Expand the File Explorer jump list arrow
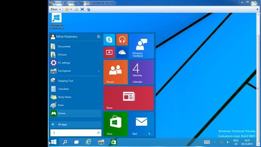Viewport: 261px width, 147px height. coord(99,71)
